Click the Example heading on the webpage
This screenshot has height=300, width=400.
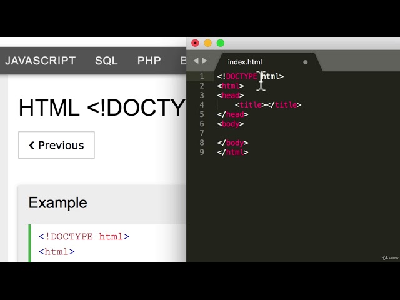click(58, 202)
